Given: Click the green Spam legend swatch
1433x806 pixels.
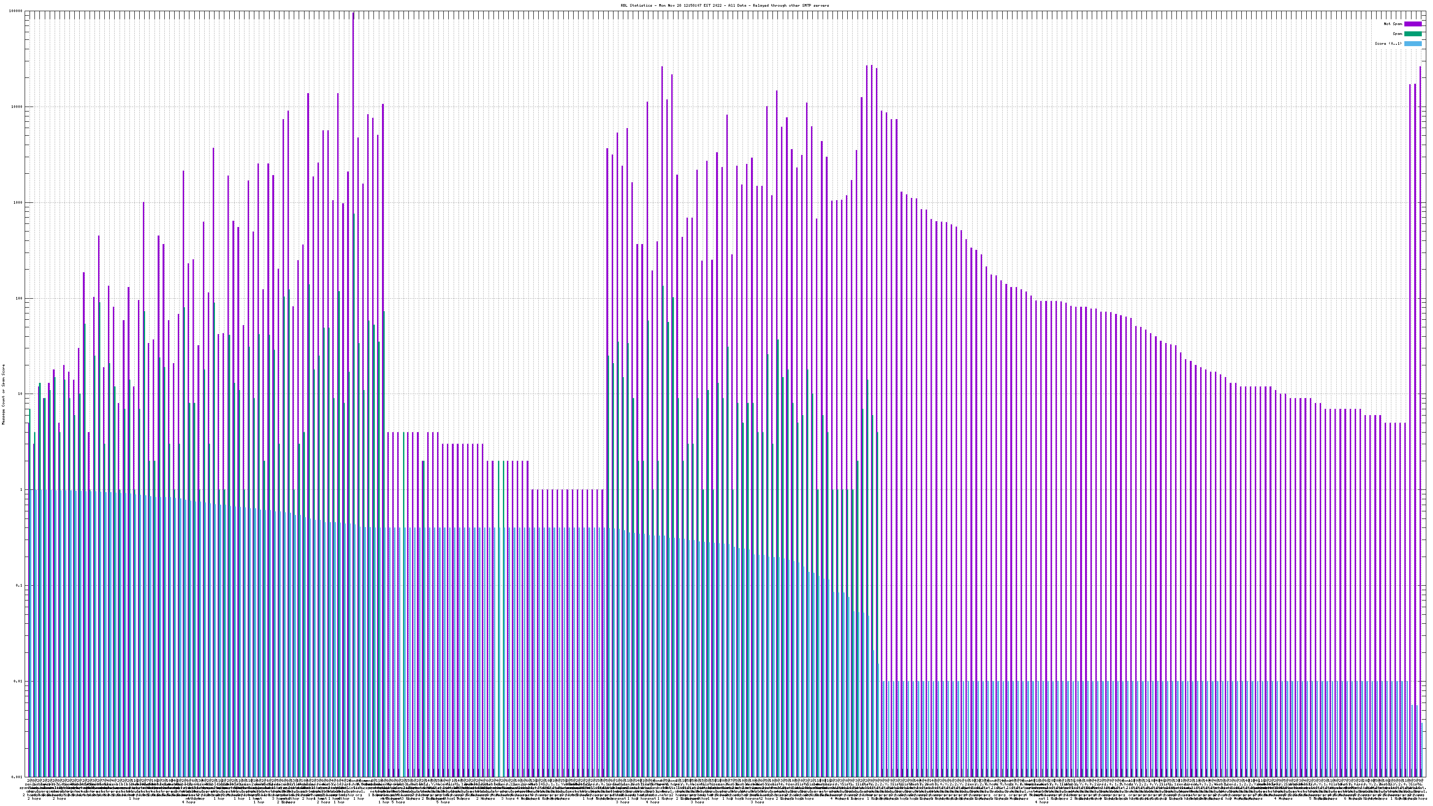Looking at the screenshot, I should (1412, 34).
